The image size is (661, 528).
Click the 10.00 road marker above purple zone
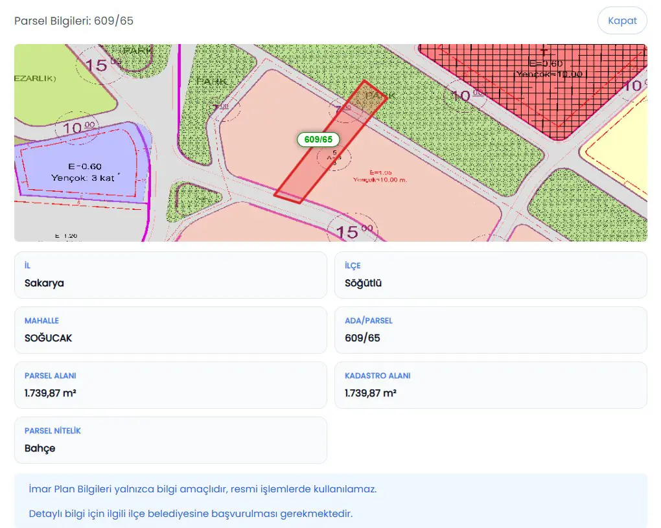point(78,128)
